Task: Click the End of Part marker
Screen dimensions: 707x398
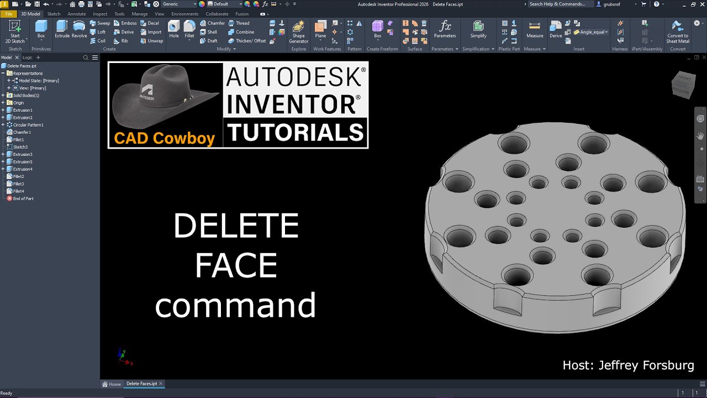Action: pyautogui.click(x=20, y=198)
